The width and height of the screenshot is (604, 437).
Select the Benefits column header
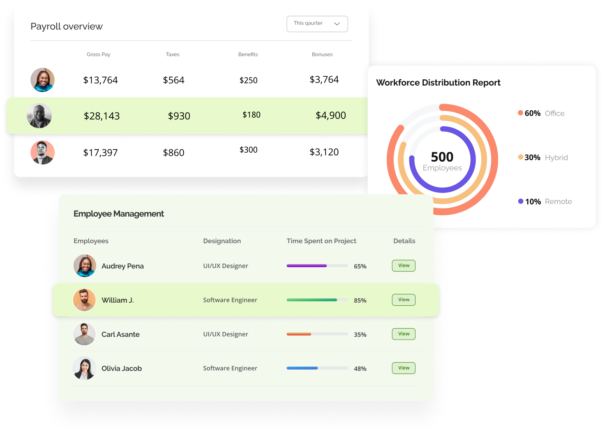(x=248, y=55)
